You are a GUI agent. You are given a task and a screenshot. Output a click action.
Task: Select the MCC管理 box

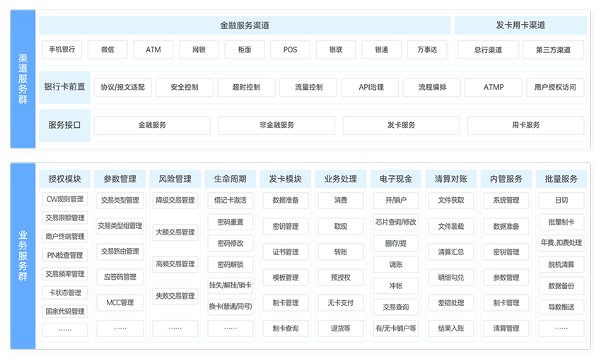(120, 303)
